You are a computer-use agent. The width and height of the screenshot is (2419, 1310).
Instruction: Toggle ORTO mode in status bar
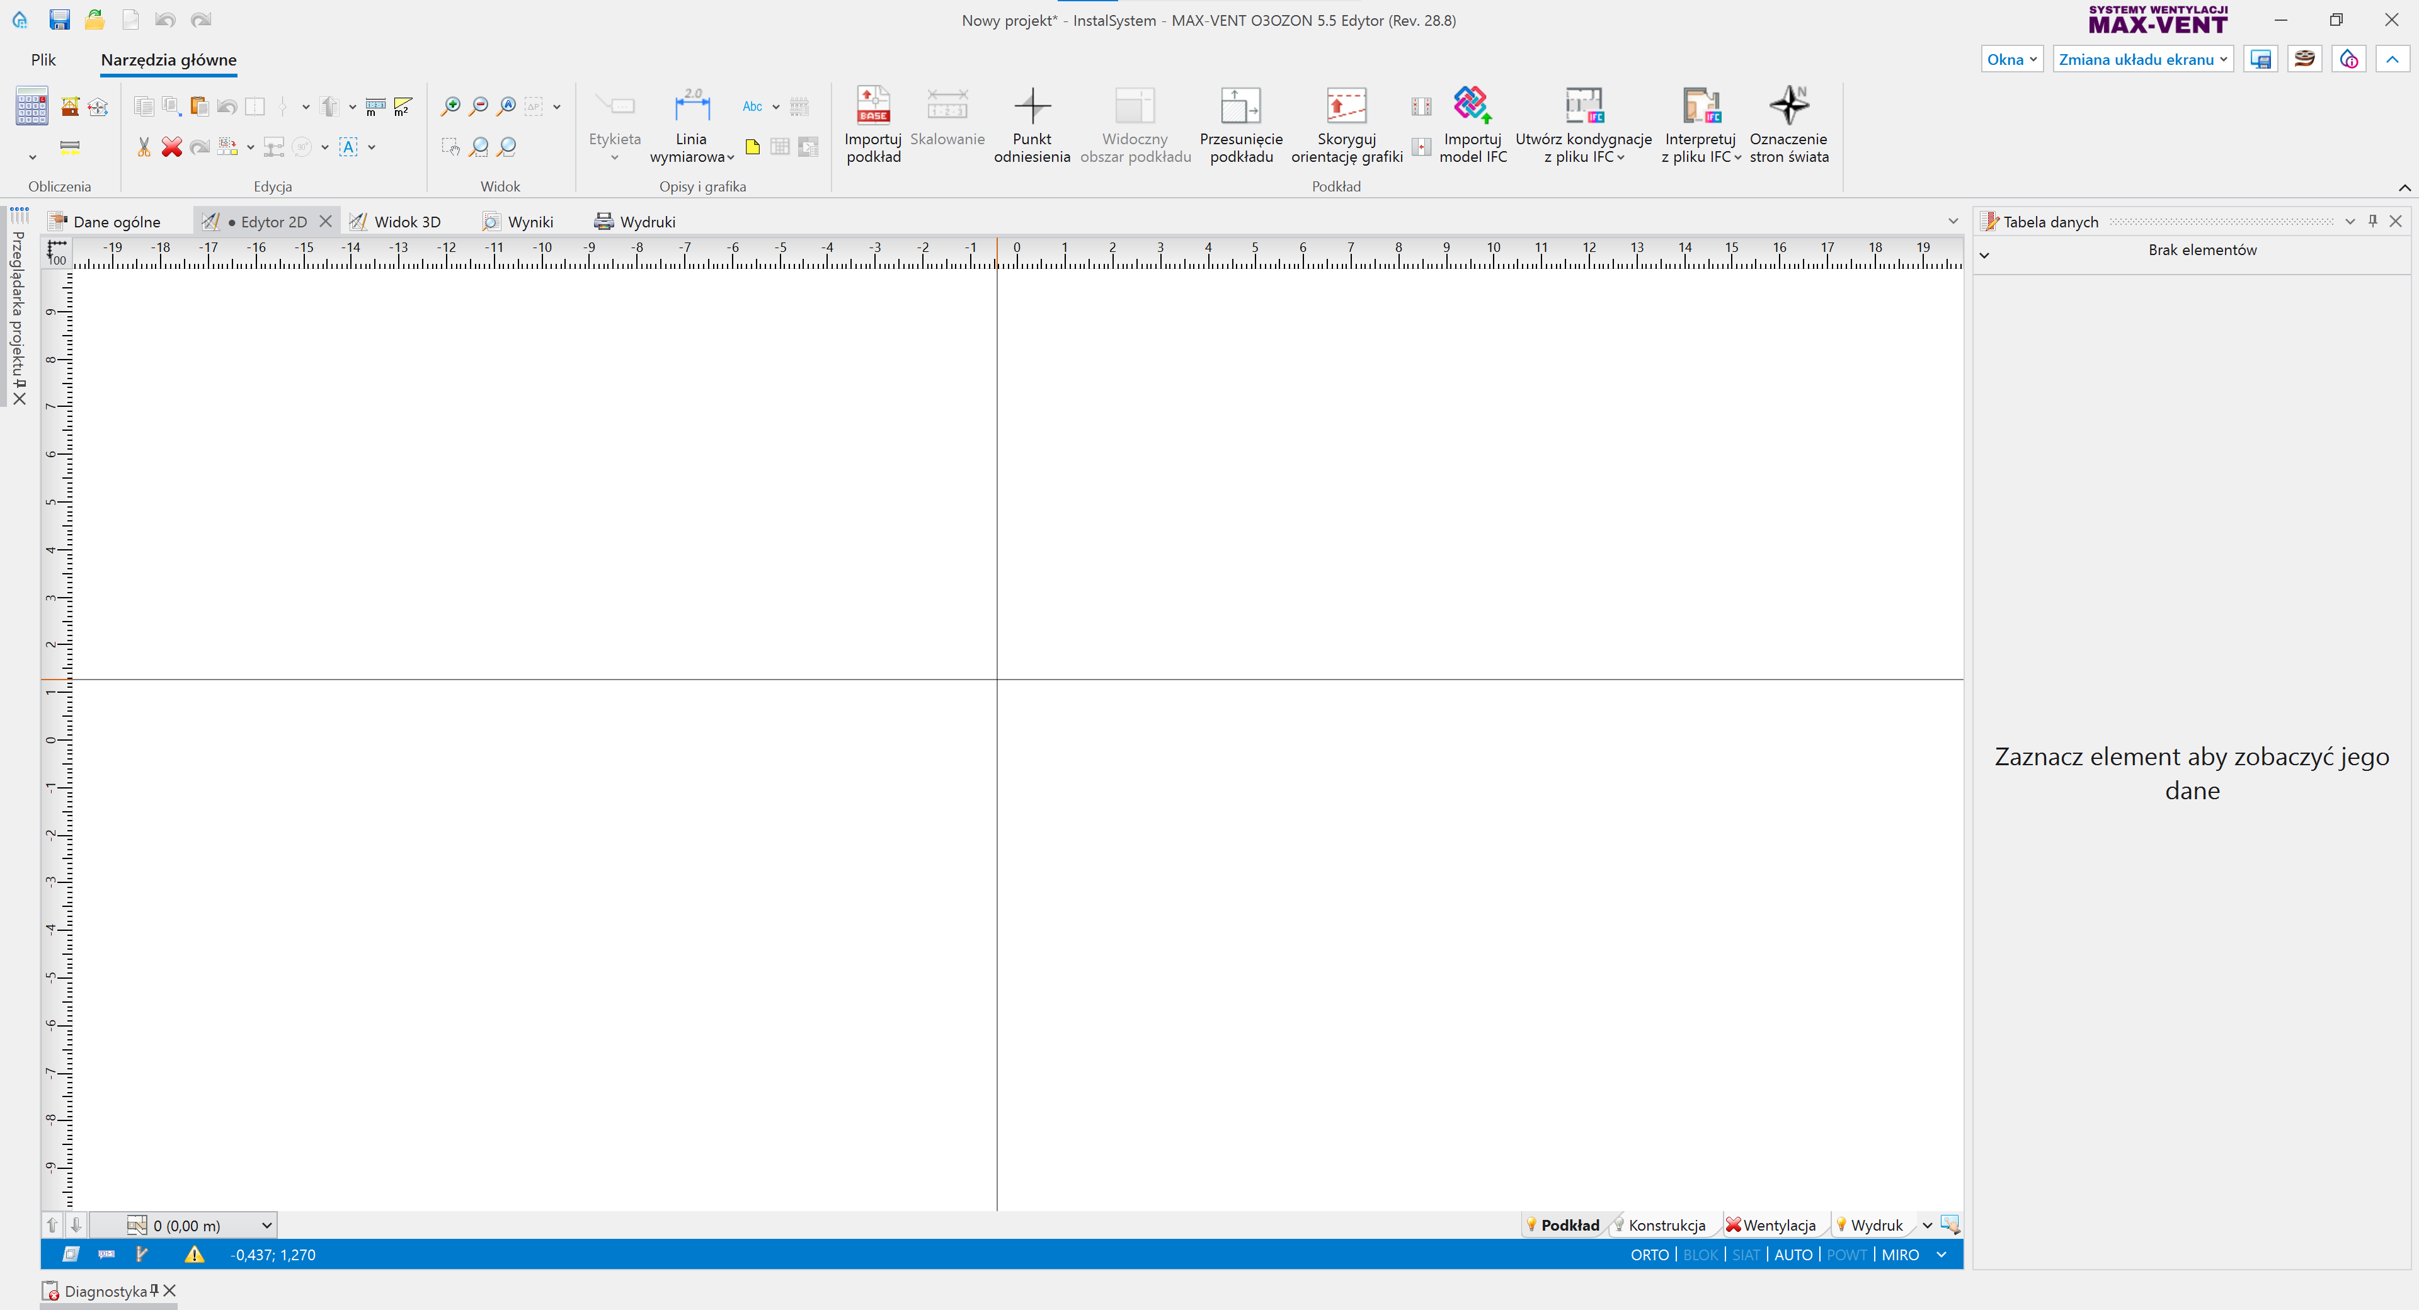tap(1649, 1255)
